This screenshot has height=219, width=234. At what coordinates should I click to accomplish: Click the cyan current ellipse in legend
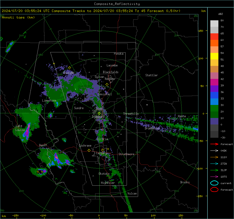tap(214, 183)
